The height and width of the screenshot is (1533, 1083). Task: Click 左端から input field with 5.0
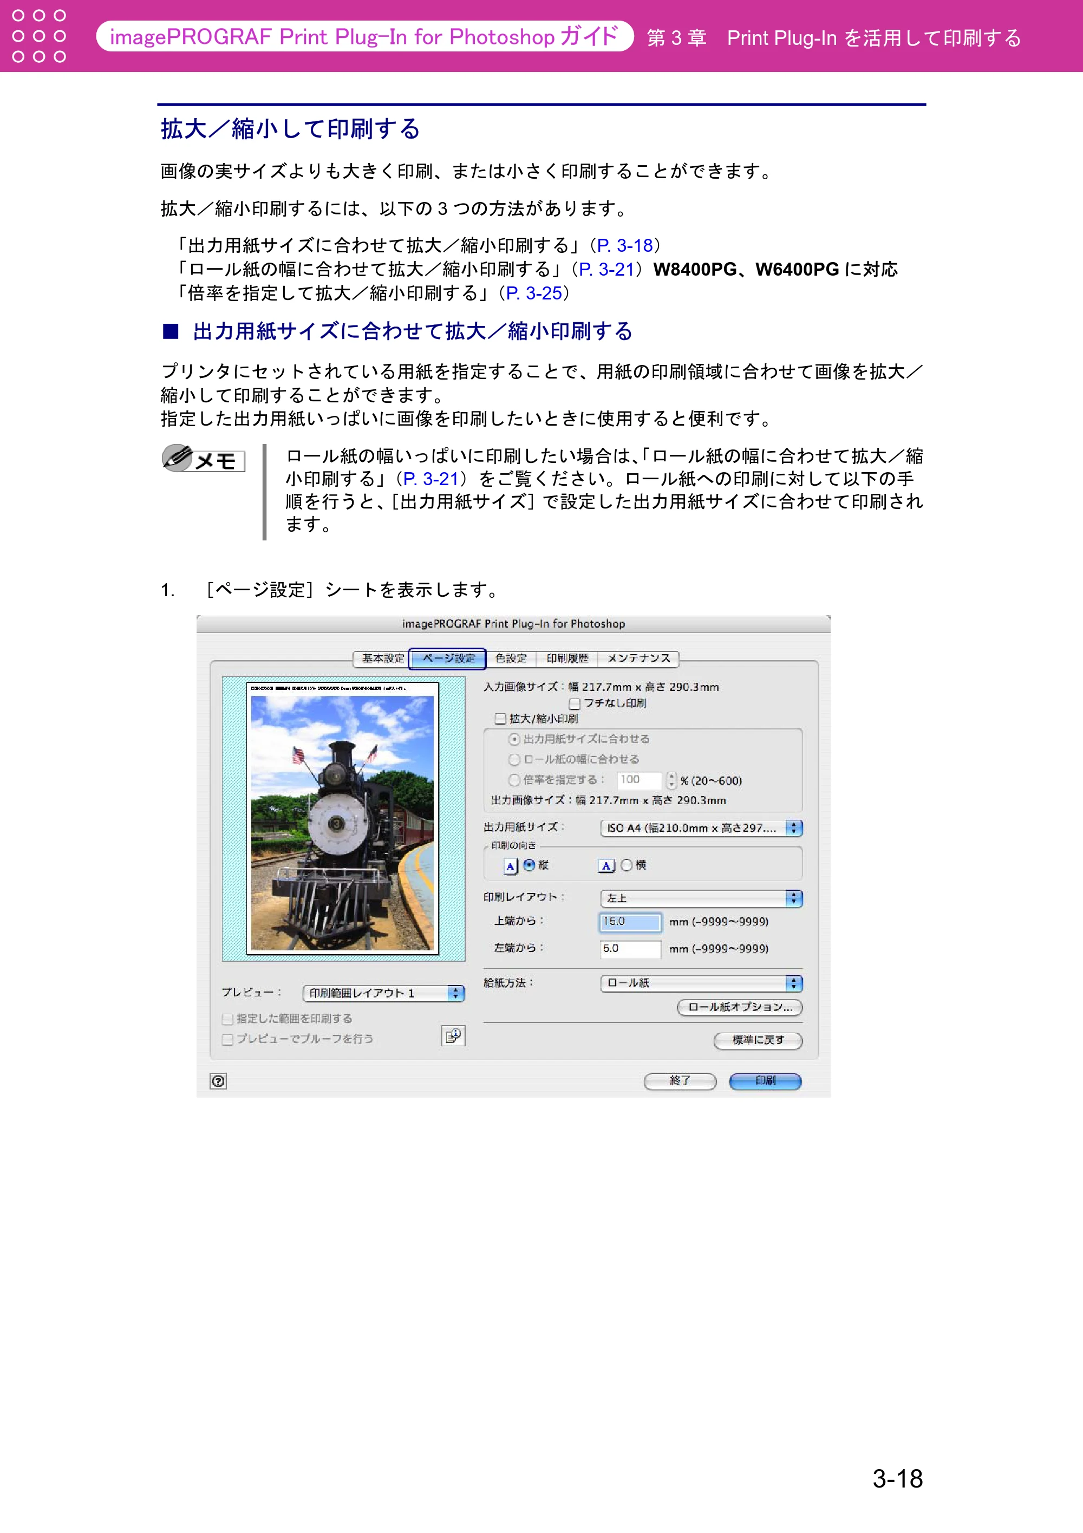click(630, 948)
